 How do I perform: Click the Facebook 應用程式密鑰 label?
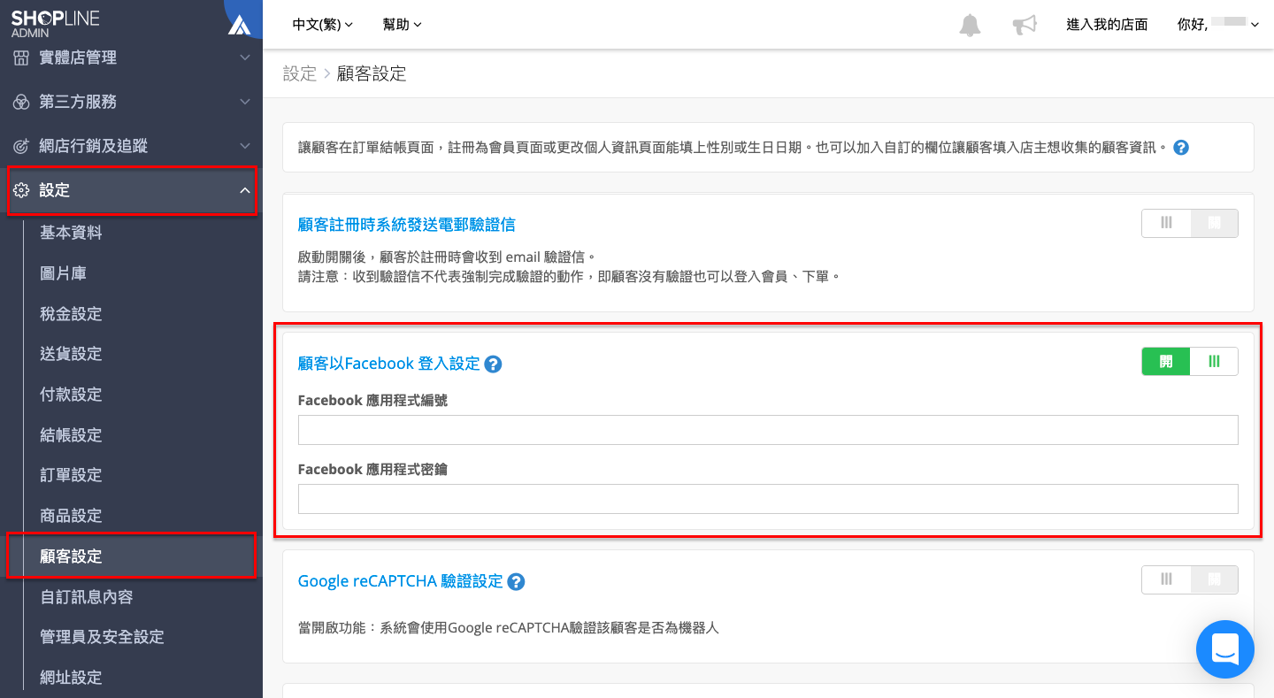(x=372, y=470)
